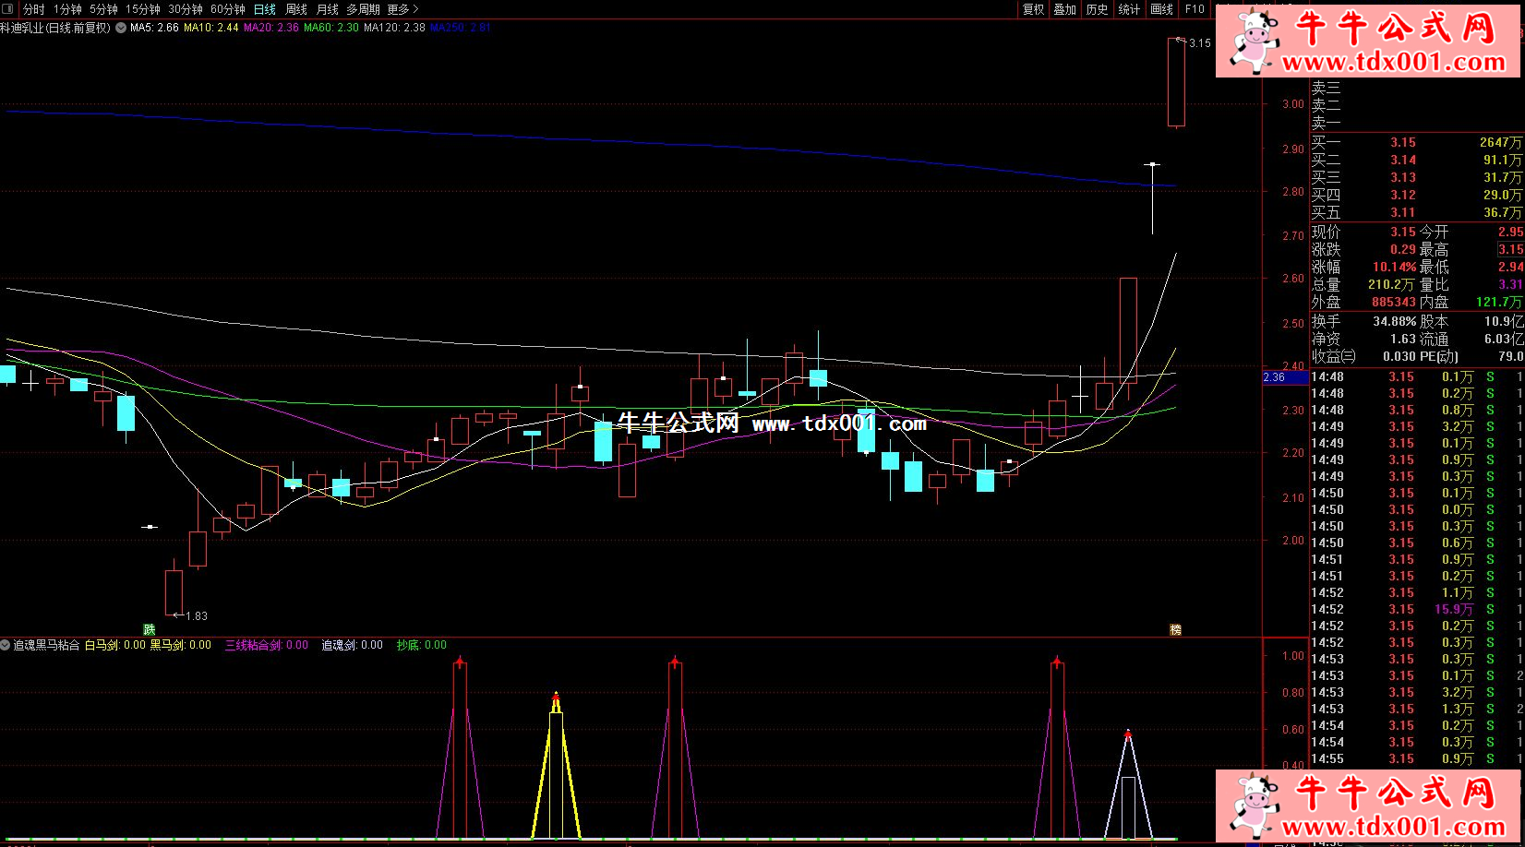Switch to the 周线 weekly chart tab
The width and height of the screenshot is (1525, 847).
click(296, 9)
